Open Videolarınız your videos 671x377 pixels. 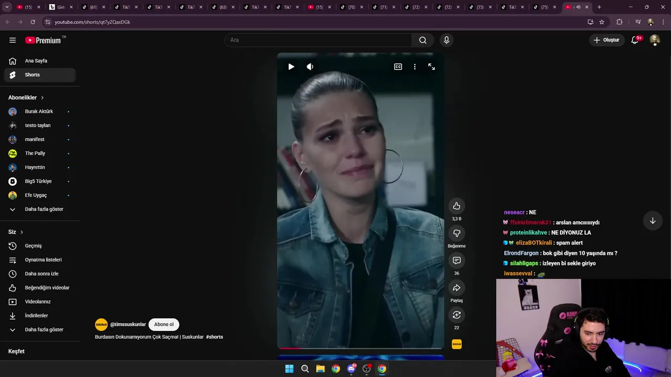coord(40,302)
